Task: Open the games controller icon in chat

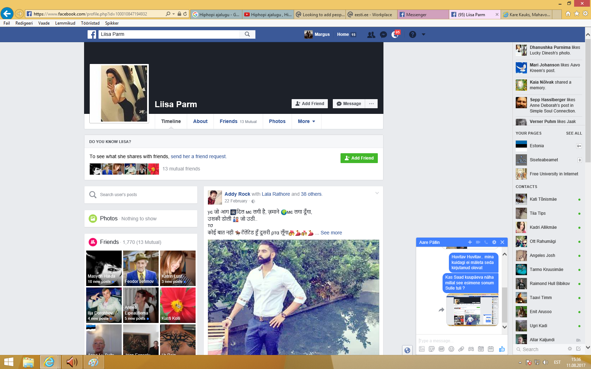Action: point(471,349)
